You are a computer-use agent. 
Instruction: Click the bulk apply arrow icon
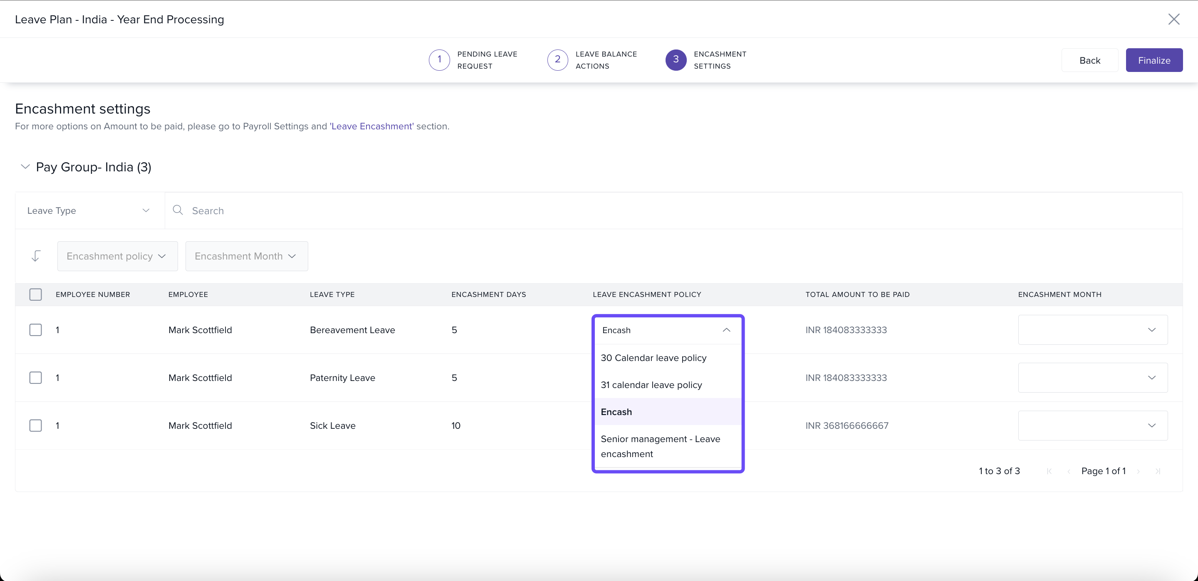(36, 256)
